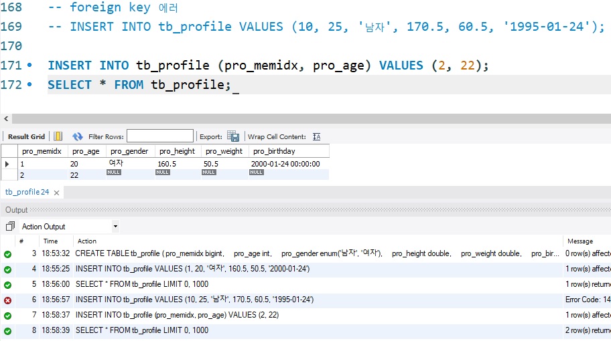
Task: Select the CREATE TABLE tb_profile action text
Action: click(x=317, y=253)
